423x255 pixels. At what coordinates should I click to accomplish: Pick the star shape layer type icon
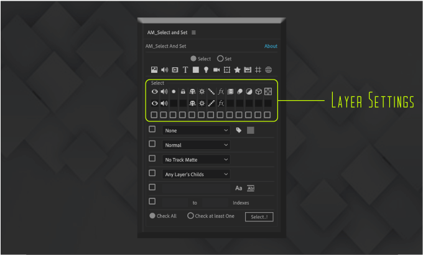[x=237, y=70]
